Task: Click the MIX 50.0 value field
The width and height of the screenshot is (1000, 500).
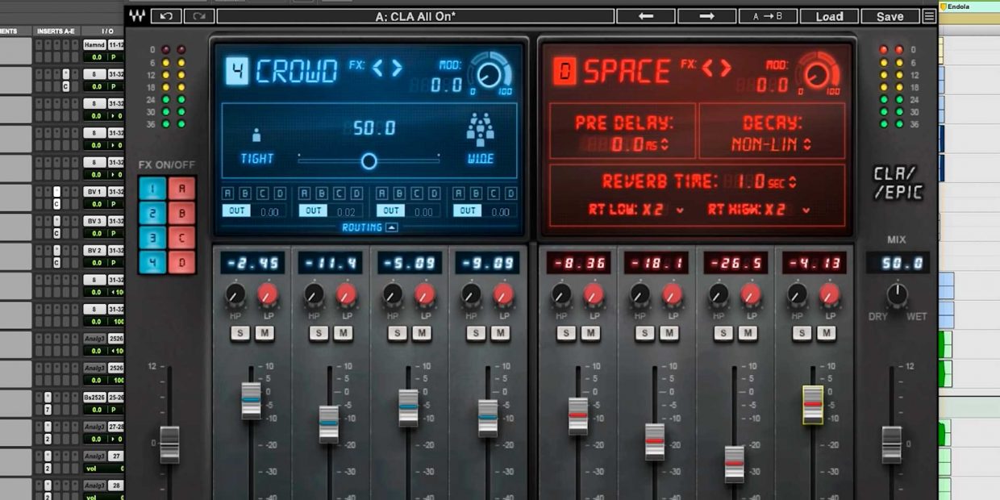Action: tap(898, 263)
